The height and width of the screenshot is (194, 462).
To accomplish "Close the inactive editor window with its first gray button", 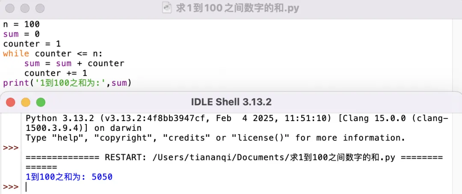I will pos(10,8).
